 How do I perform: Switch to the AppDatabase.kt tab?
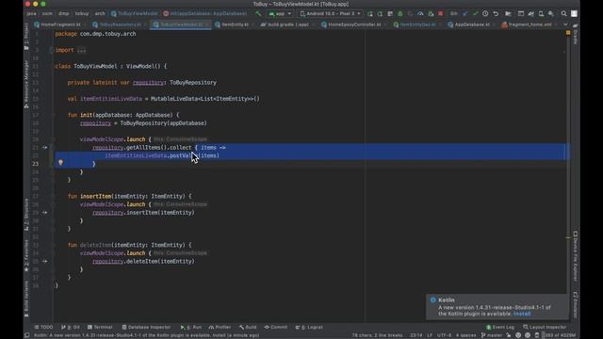pyautogui.click(x=469, y=24)
